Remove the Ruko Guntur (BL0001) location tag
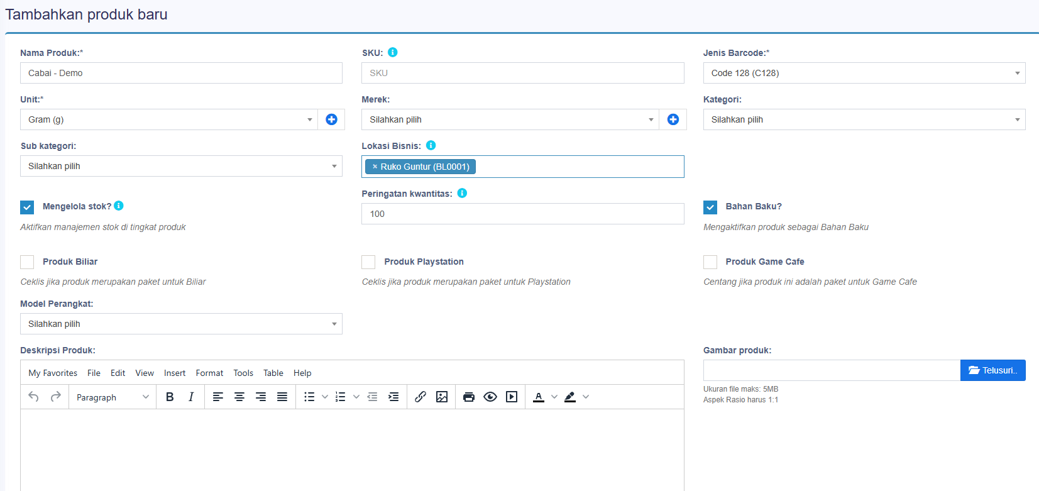Image resolution: width=1039 pixels, height=491 pixels. pyautogui.click(x=375, y=167)
